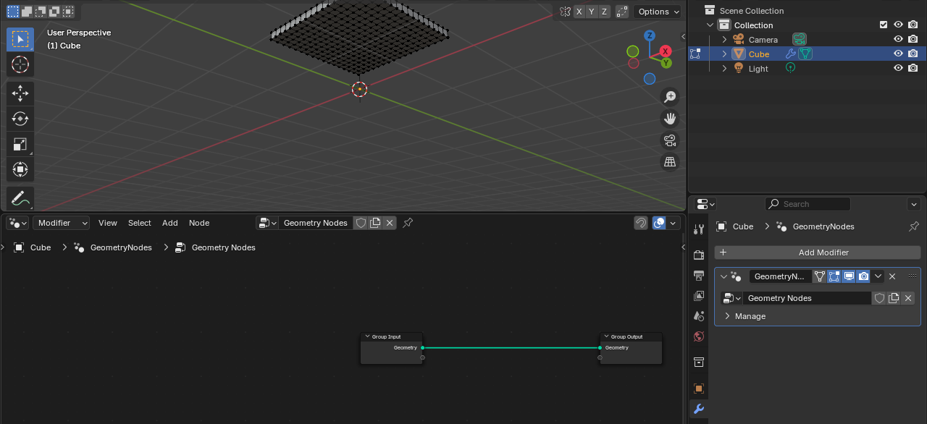Remove the GeometryNodes modifier with X
Image resolution: width=927 pixels, height=424 pixels.
[x=892, y=276]
